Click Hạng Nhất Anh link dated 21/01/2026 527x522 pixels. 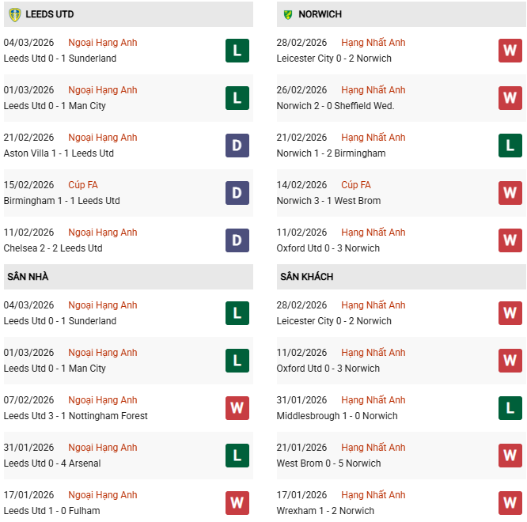click(373, 448)
